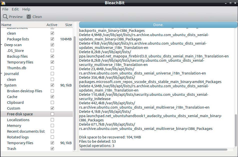Click the Size column header
The height and width of the screenshot is (157, 238).
pyautogui.click(x=65, y=25)
